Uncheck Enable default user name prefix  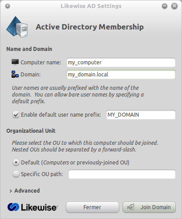point(16,115)
